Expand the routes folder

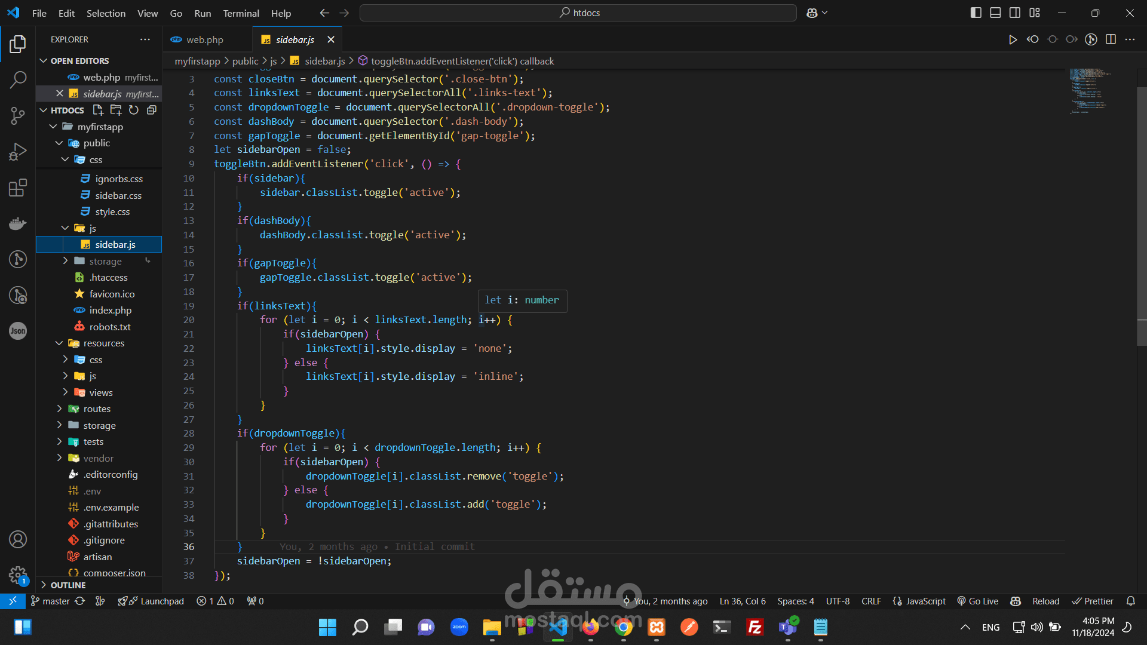coord(97,409)
